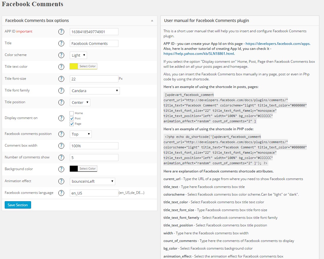Open the Candara font family dropdown
Screen dimensions: 324x259
click(95, 91)
